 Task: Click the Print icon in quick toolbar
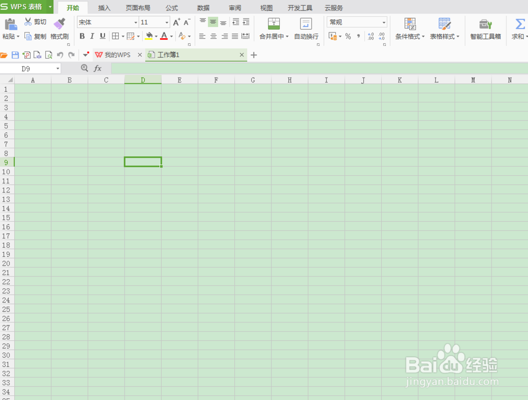tap(37, 55)
